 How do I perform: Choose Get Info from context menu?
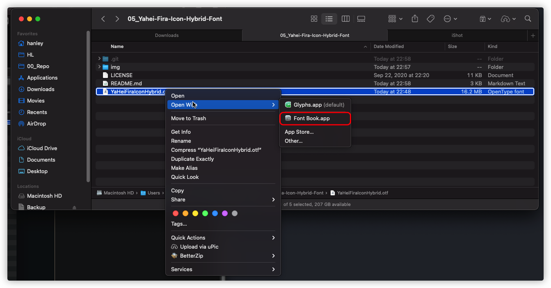(223, 132)
